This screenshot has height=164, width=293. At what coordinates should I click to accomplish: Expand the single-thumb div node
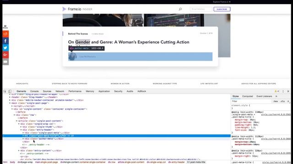click(x=21, y=127)
